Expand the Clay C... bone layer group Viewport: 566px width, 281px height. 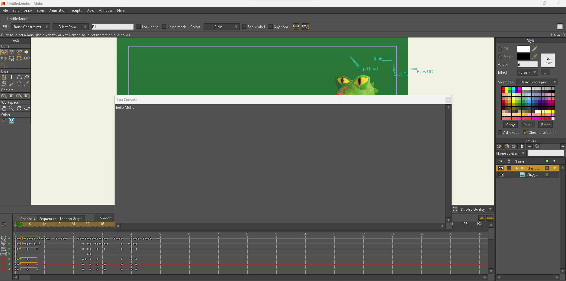point(517,168)
